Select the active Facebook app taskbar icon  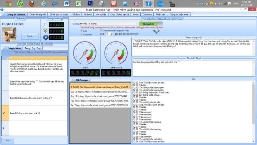tap(148, 4)
